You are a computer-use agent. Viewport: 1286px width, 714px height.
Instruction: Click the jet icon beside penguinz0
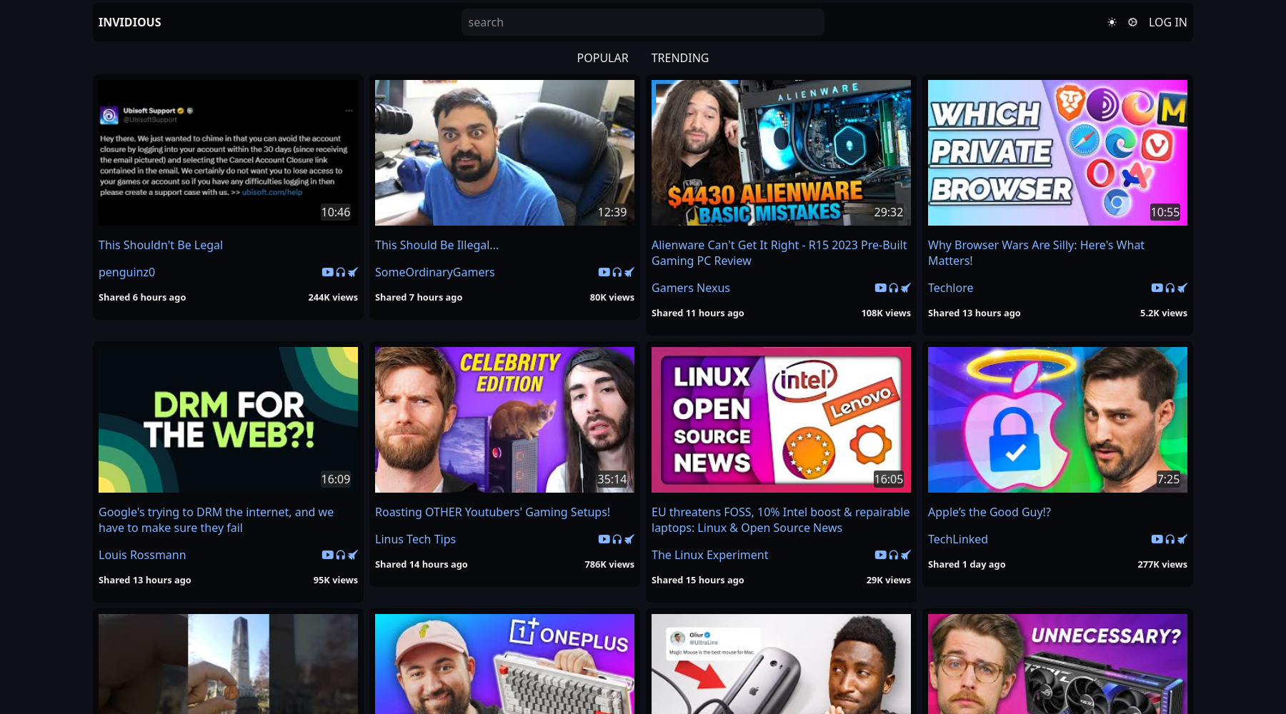click(x=353, y=272)
